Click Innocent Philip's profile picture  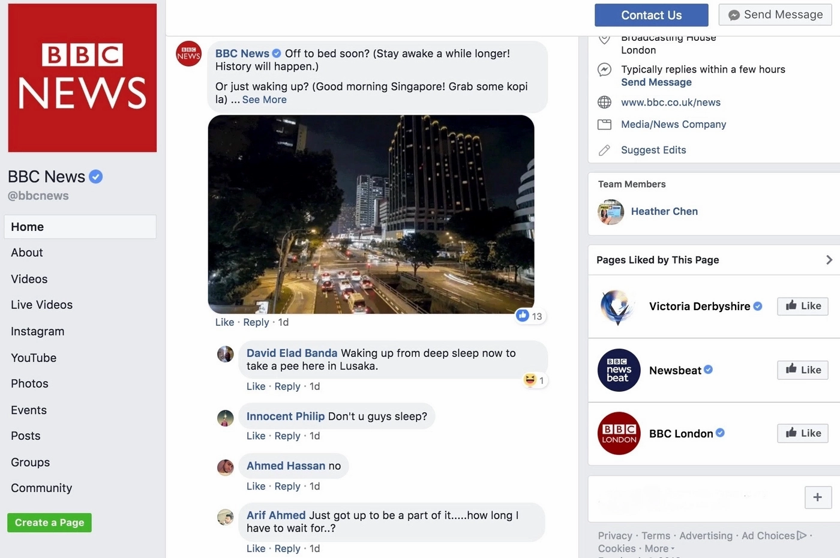(x=226, y=418)
